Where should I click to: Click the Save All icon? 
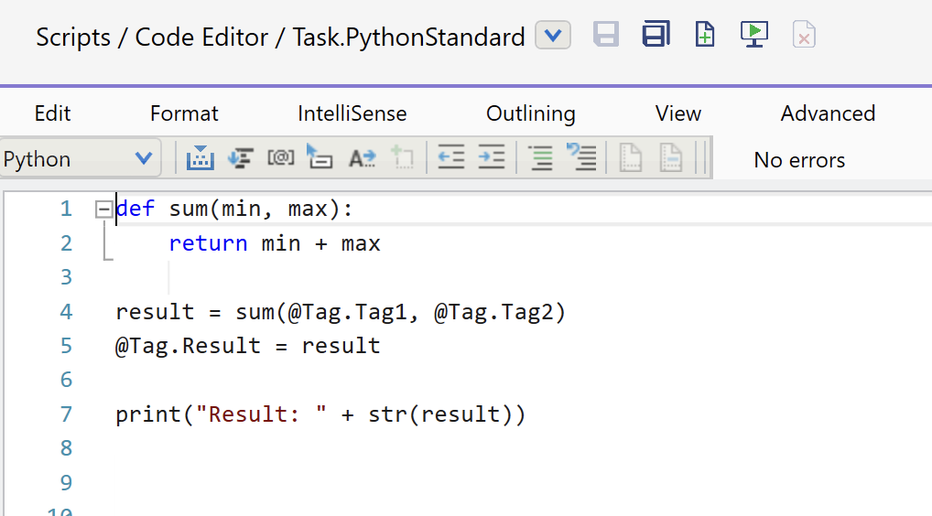(656, 35)
